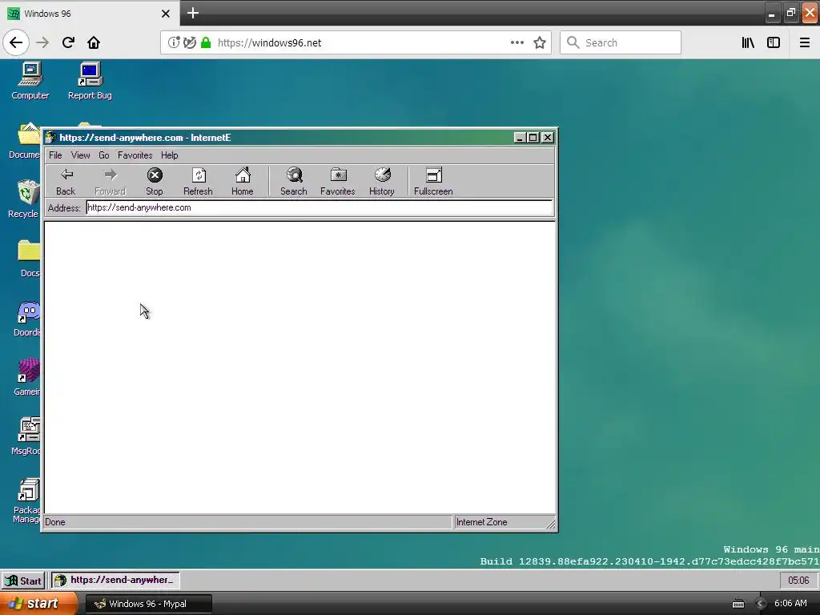Click the tracking protection shield icon
The height and width of the screenshot is (615, 820).
point(190,42)
